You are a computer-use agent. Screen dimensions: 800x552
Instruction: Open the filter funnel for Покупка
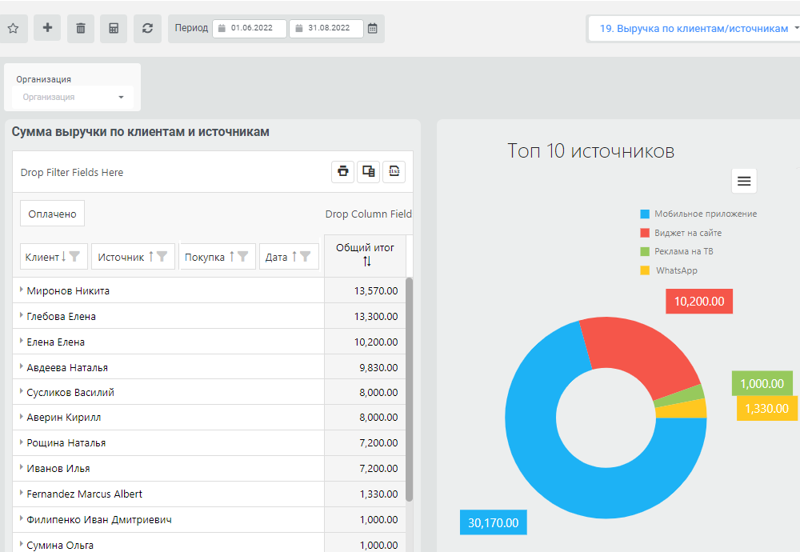[243, 257]
